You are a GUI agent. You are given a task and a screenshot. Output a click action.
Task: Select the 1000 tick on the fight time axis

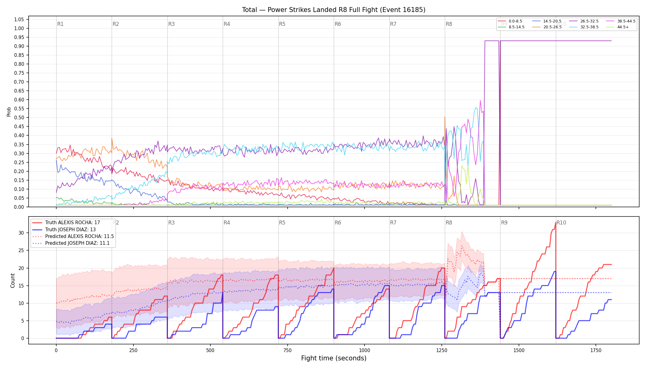(365, 350)
